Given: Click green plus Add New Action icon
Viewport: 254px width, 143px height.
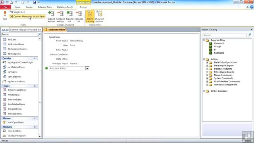Looking at the screenshot, I should [x=46, y=68].
